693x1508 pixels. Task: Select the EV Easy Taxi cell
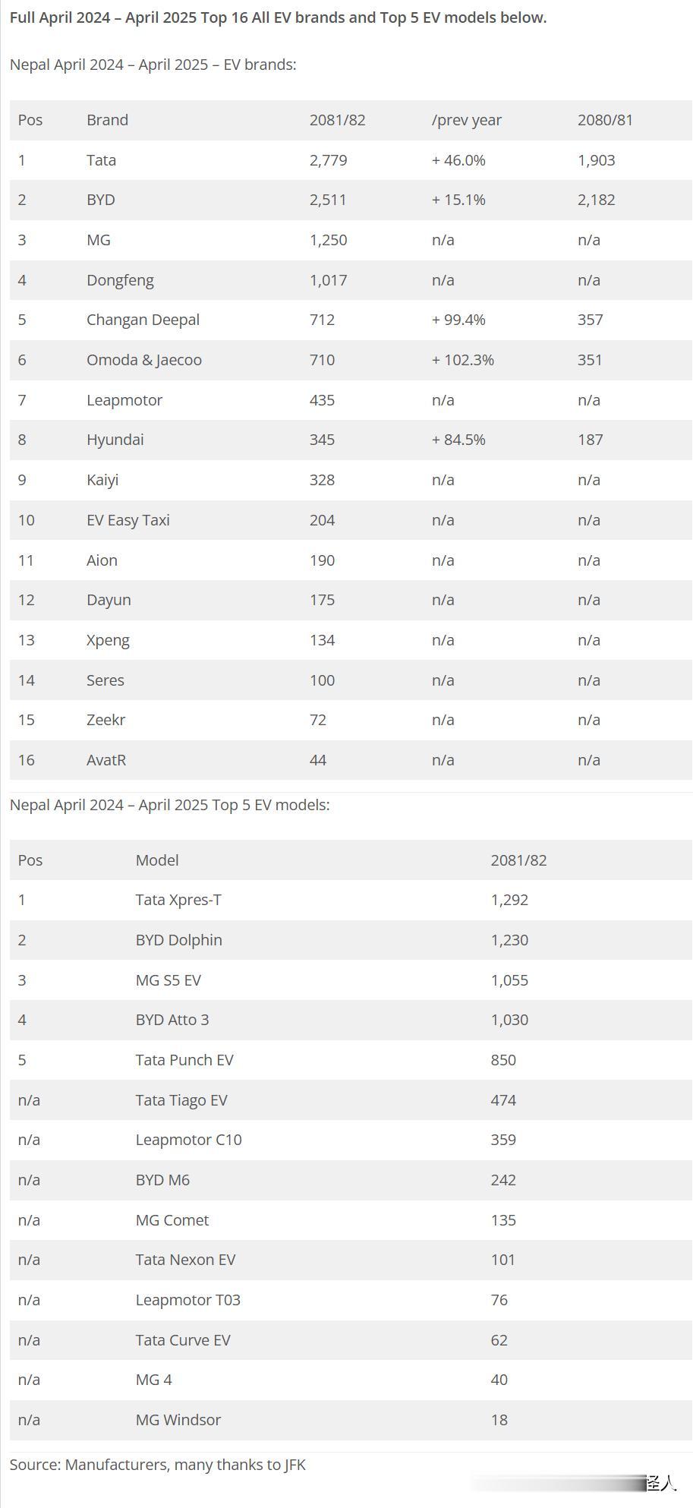pyautogui.click(x=128, y=520)
